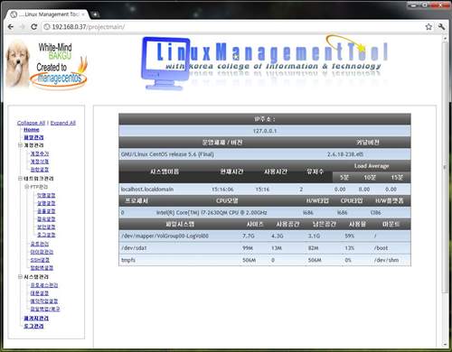The image size is (452, 352).
Task: Collapse the 네트워크관리 tree node
Action: [x=20, y=179]
